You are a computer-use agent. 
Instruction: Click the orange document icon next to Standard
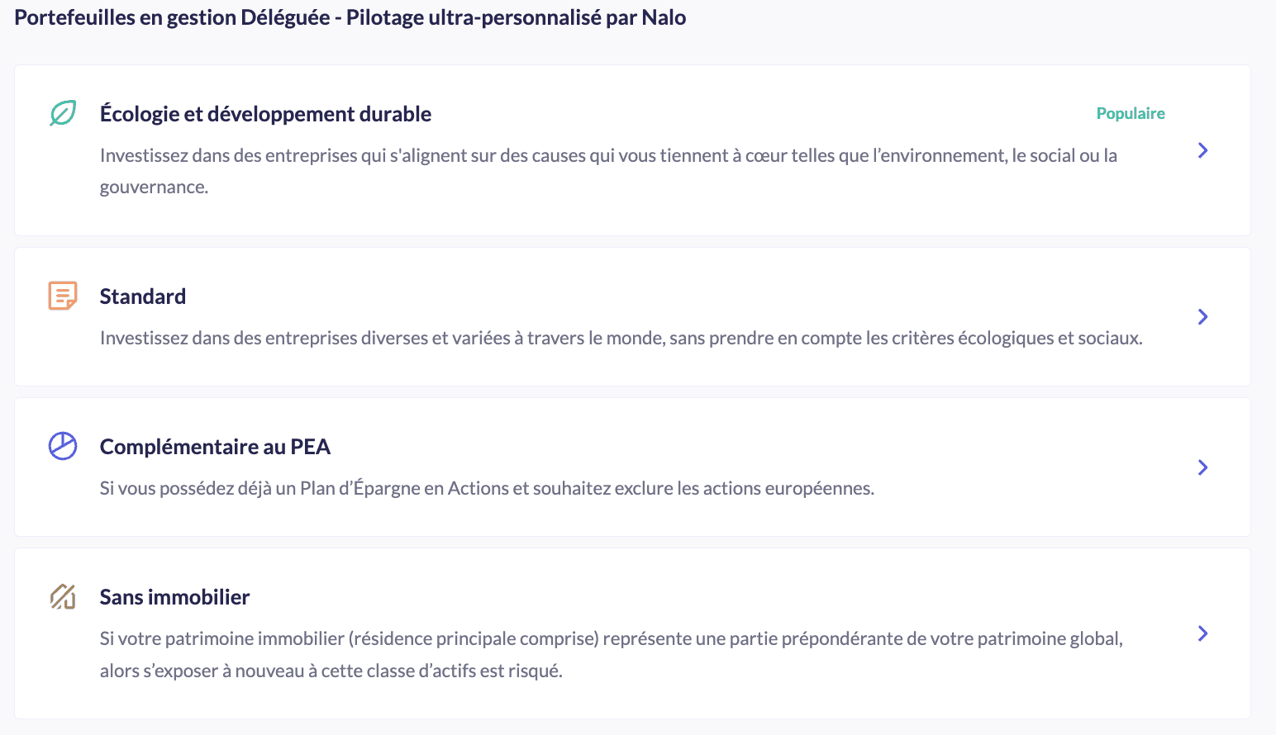tap(62, 295)
